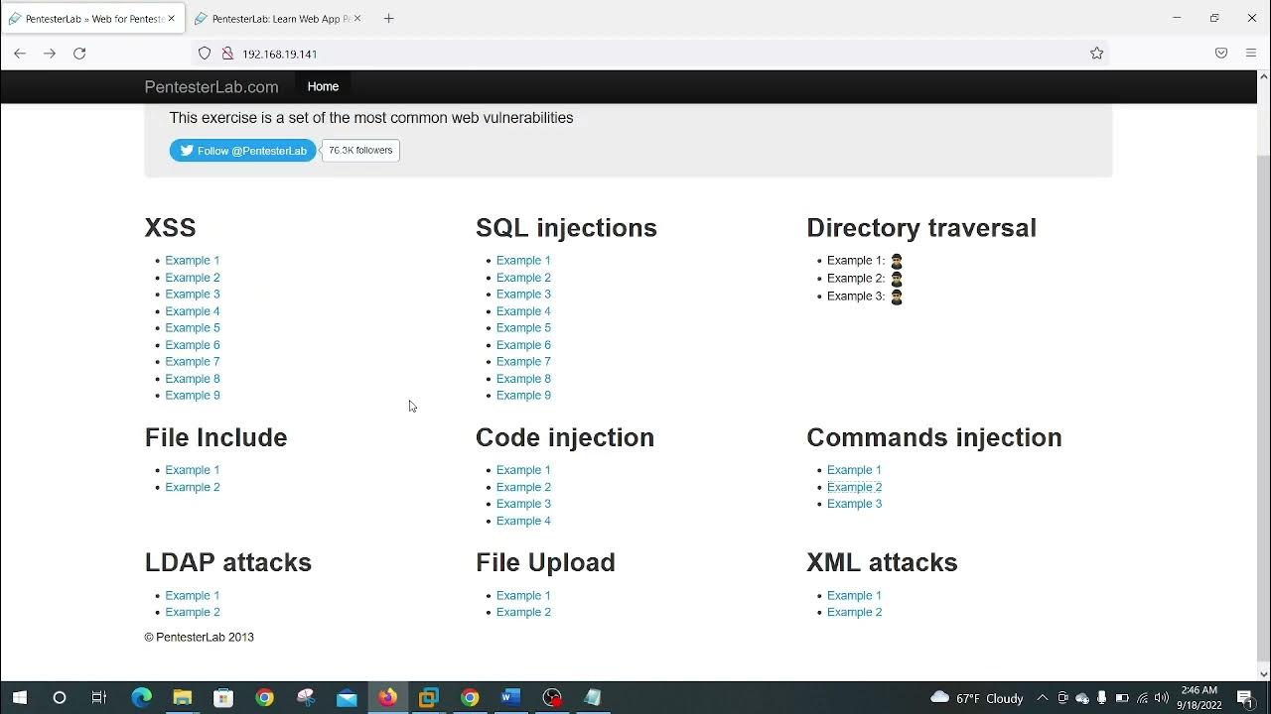1271x714 pixels.
Task: Click the address bar with 192.168.19.141
Action: [x=650, y=54]
